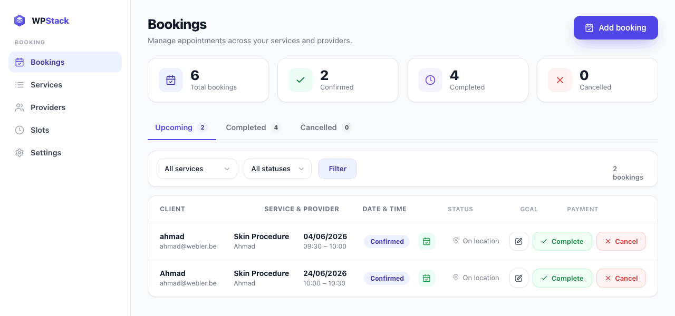Image resolution: width=675 pixels, height=316 pixels.
Task: Click Confirmed status badge for 04/06/2026
Action: click(x=387, y=241)
